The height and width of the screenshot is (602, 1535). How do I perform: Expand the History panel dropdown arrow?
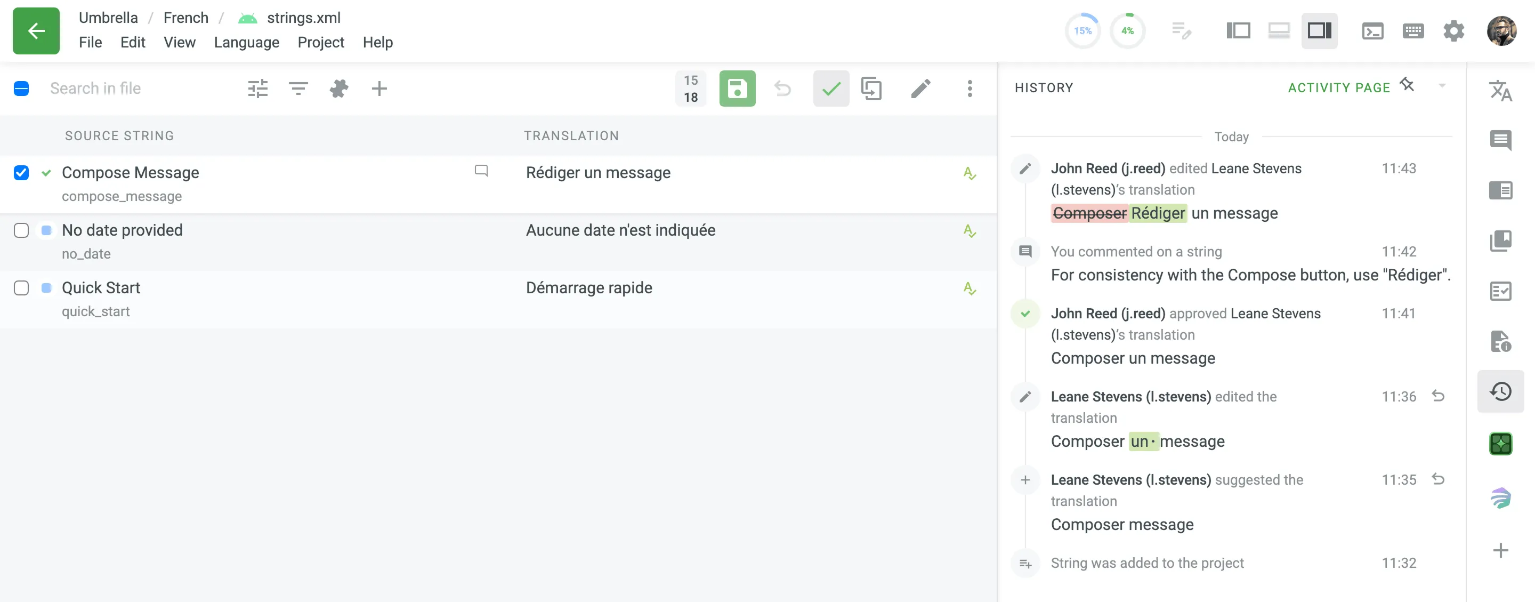(1441, 86)
